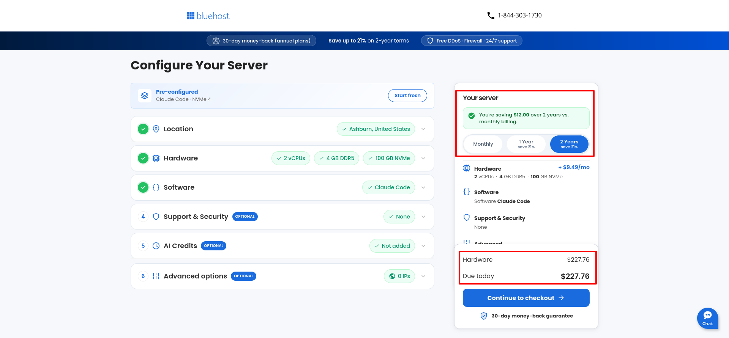Click the + $9.49/mo price text
The height and width of the screenshot is (338, 729).
[x=574, y=167]
